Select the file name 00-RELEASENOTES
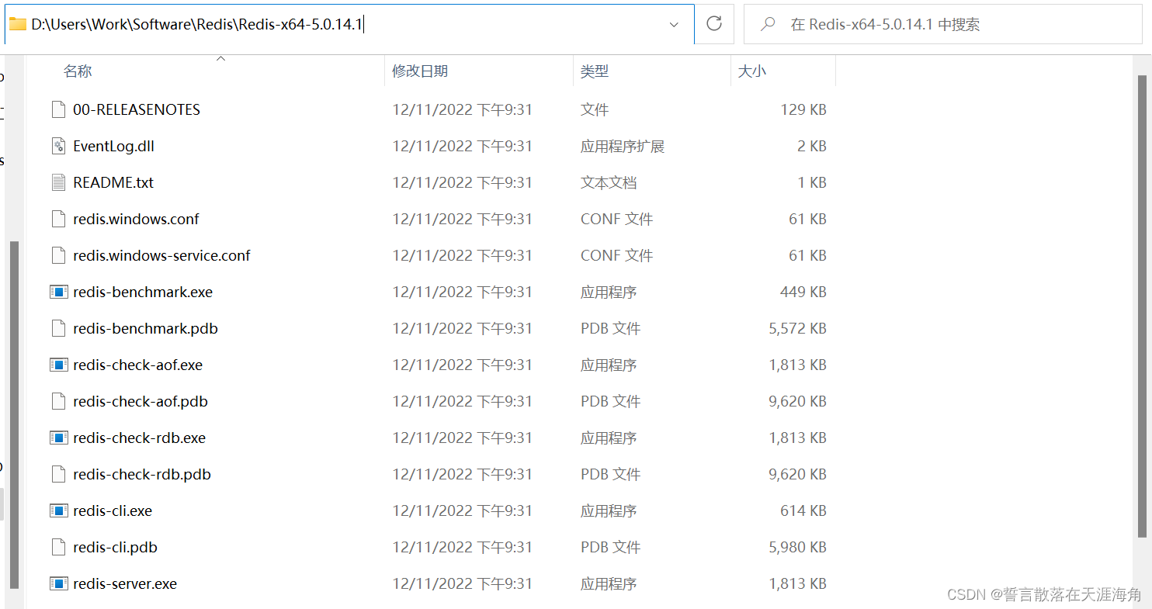 (137, 109)
